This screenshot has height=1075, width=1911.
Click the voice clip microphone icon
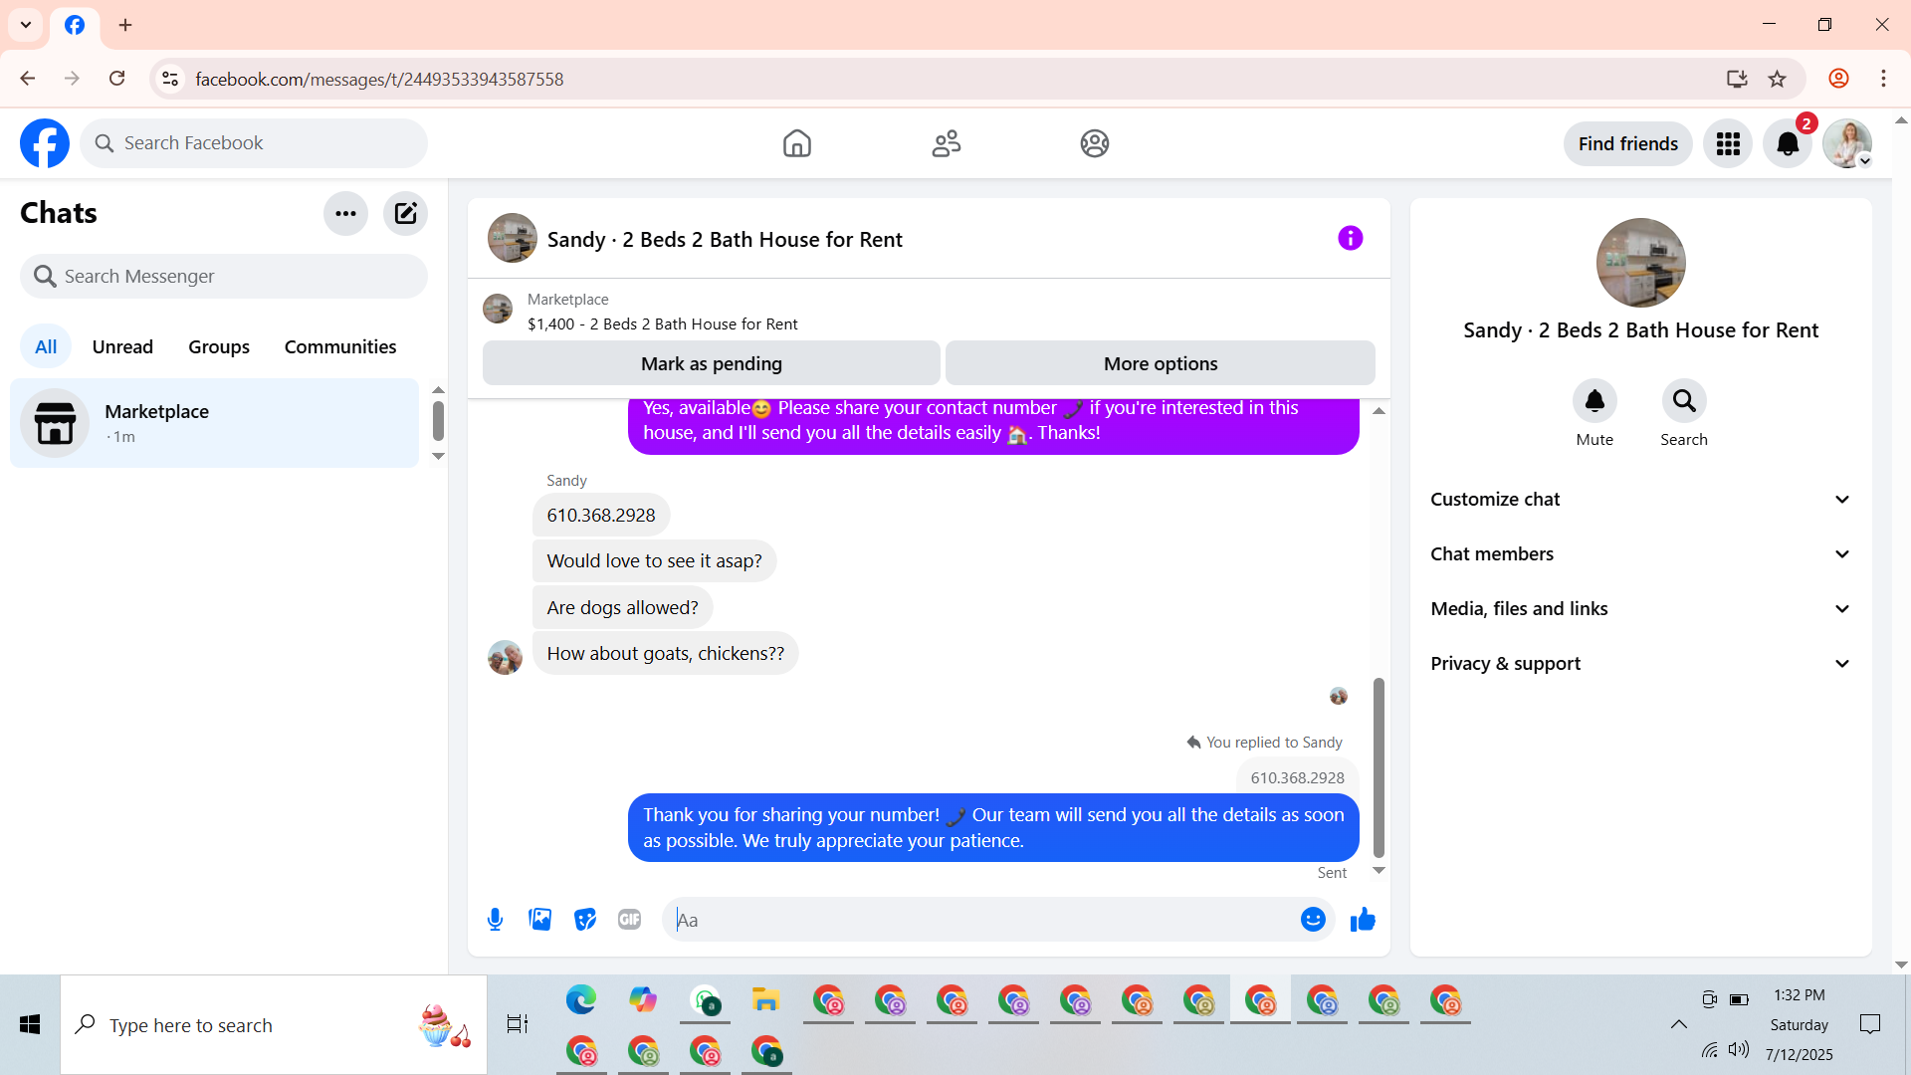pos(495,920)
